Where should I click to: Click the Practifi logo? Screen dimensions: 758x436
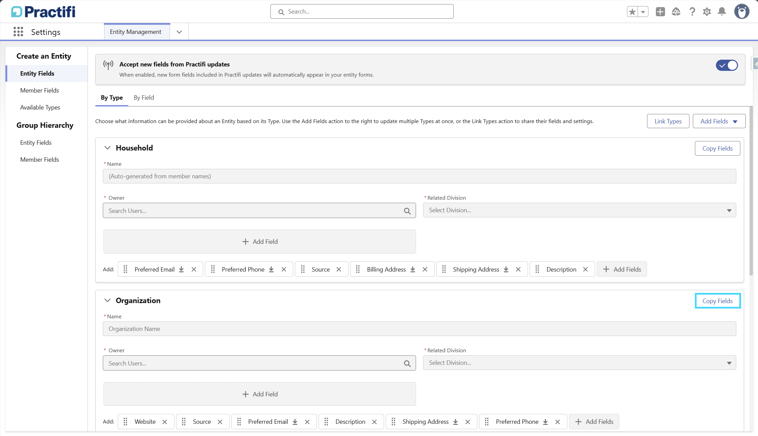(43, 12)
